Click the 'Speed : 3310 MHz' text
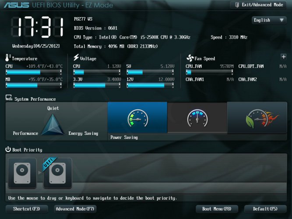The width and height of the screenshot is (292, 219). pyautogui.click(x=229, y=37)
